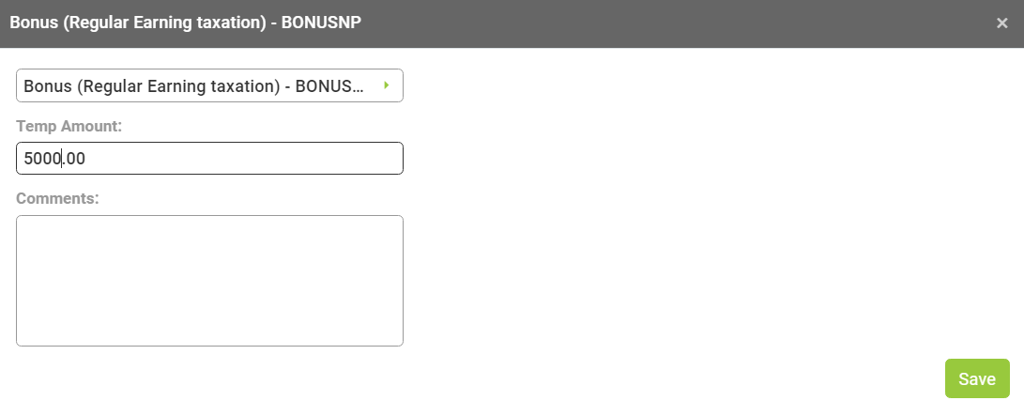Select the empty Comments box
1024x416 pixels.
point(209,281)
